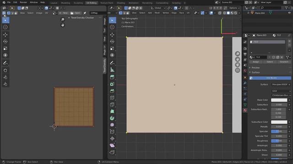Toggle viewport overlays button
Image resolution: width=293 pixels, height=164 pixels.
[x=211, y=13]
